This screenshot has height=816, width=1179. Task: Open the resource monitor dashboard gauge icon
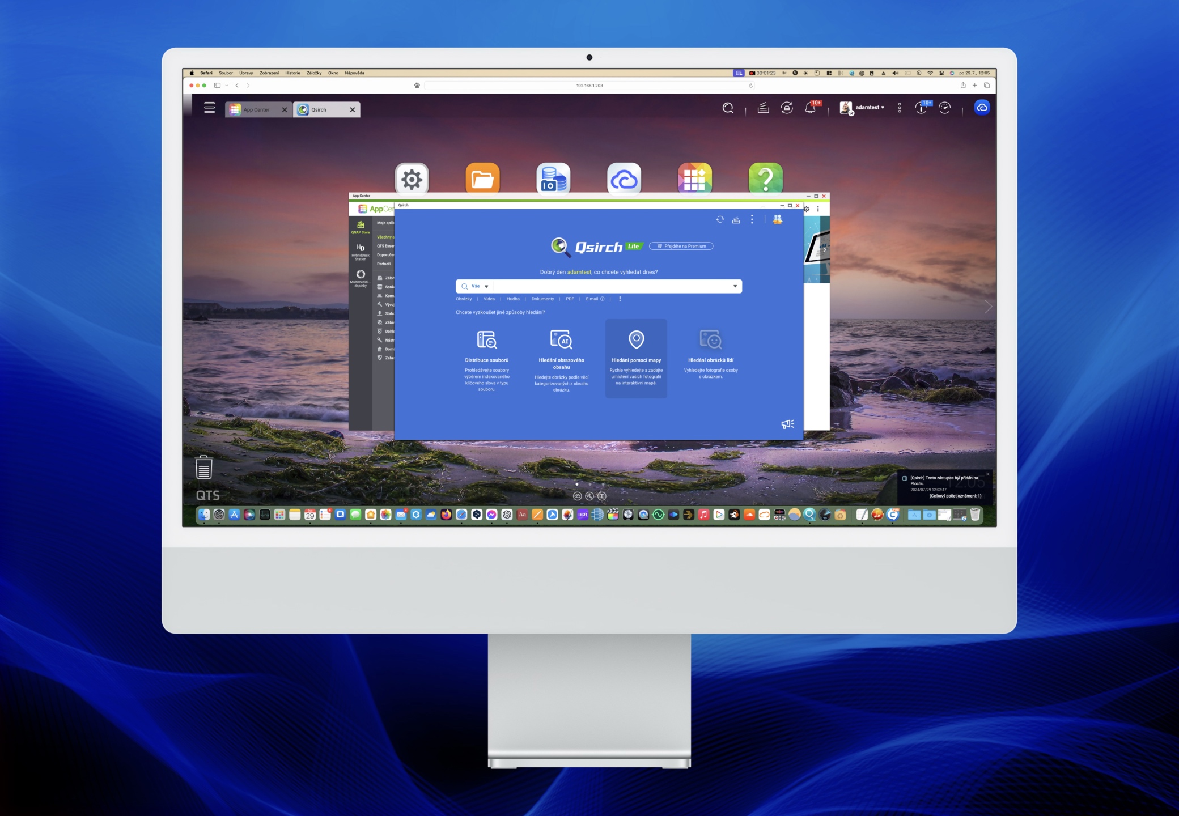pos(944,108)
